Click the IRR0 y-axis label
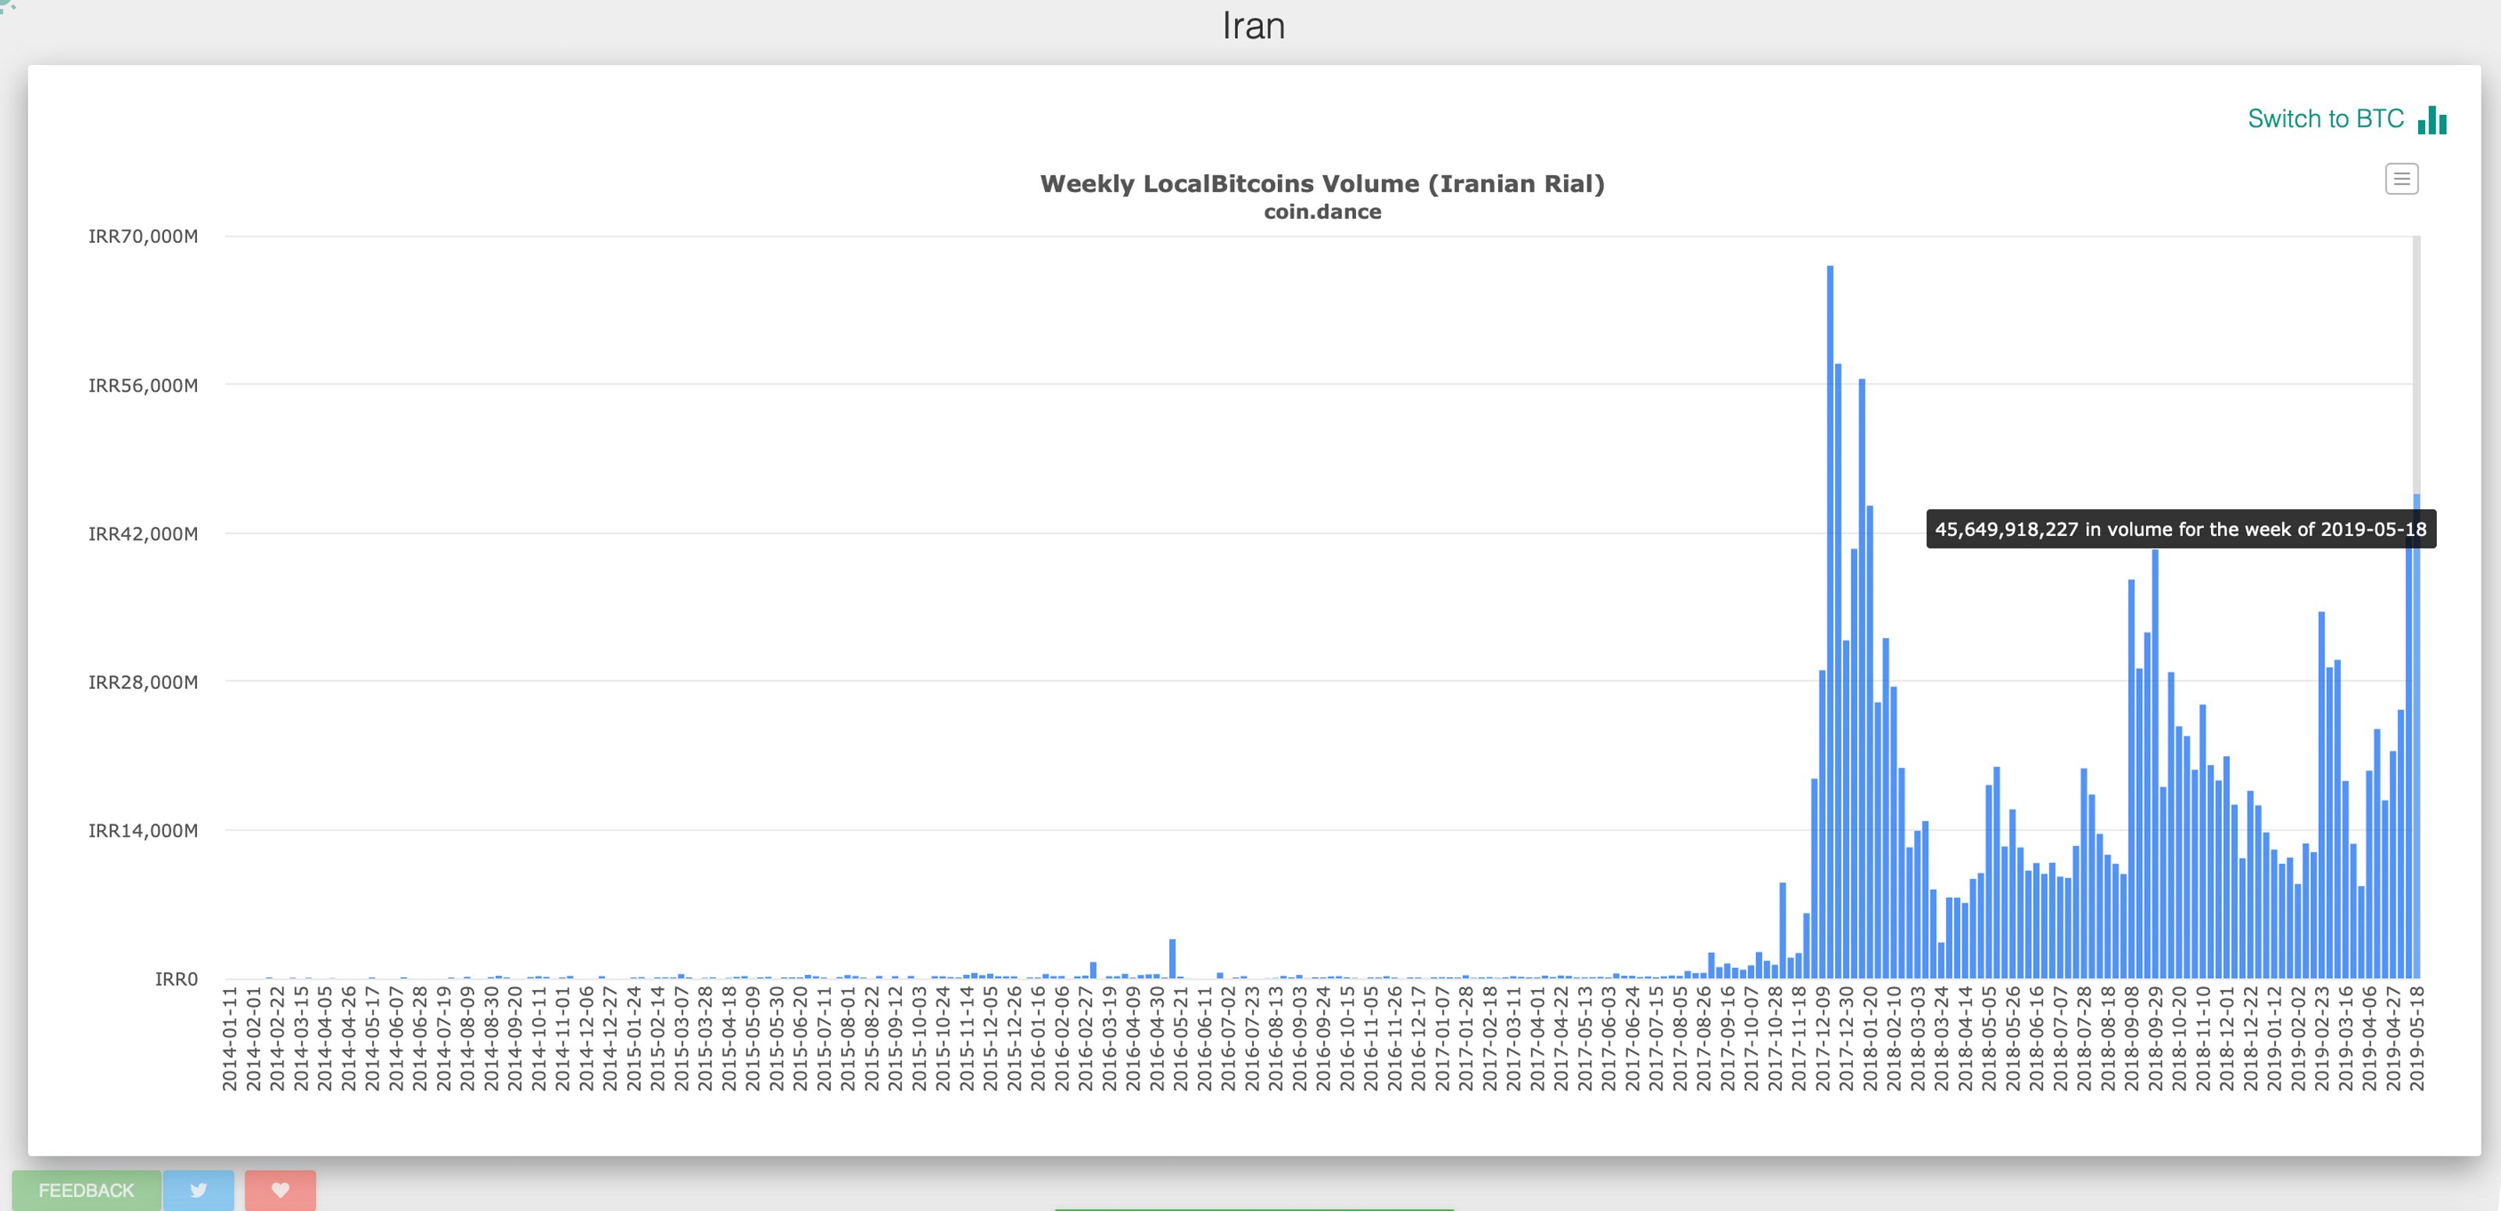This screenshot has width=2501, height=1211. point(176,979)
